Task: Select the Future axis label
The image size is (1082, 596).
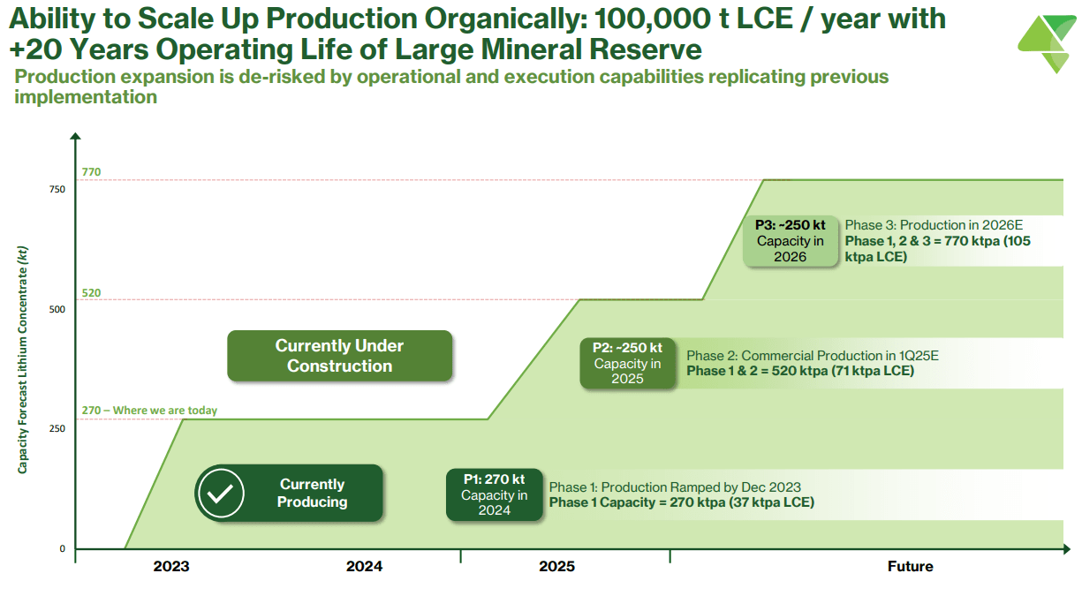Action: pos(910,566)
